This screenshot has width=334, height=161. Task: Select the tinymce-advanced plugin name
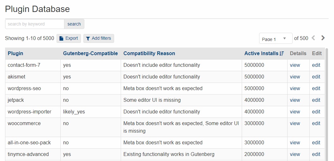(x=28, y=154)
